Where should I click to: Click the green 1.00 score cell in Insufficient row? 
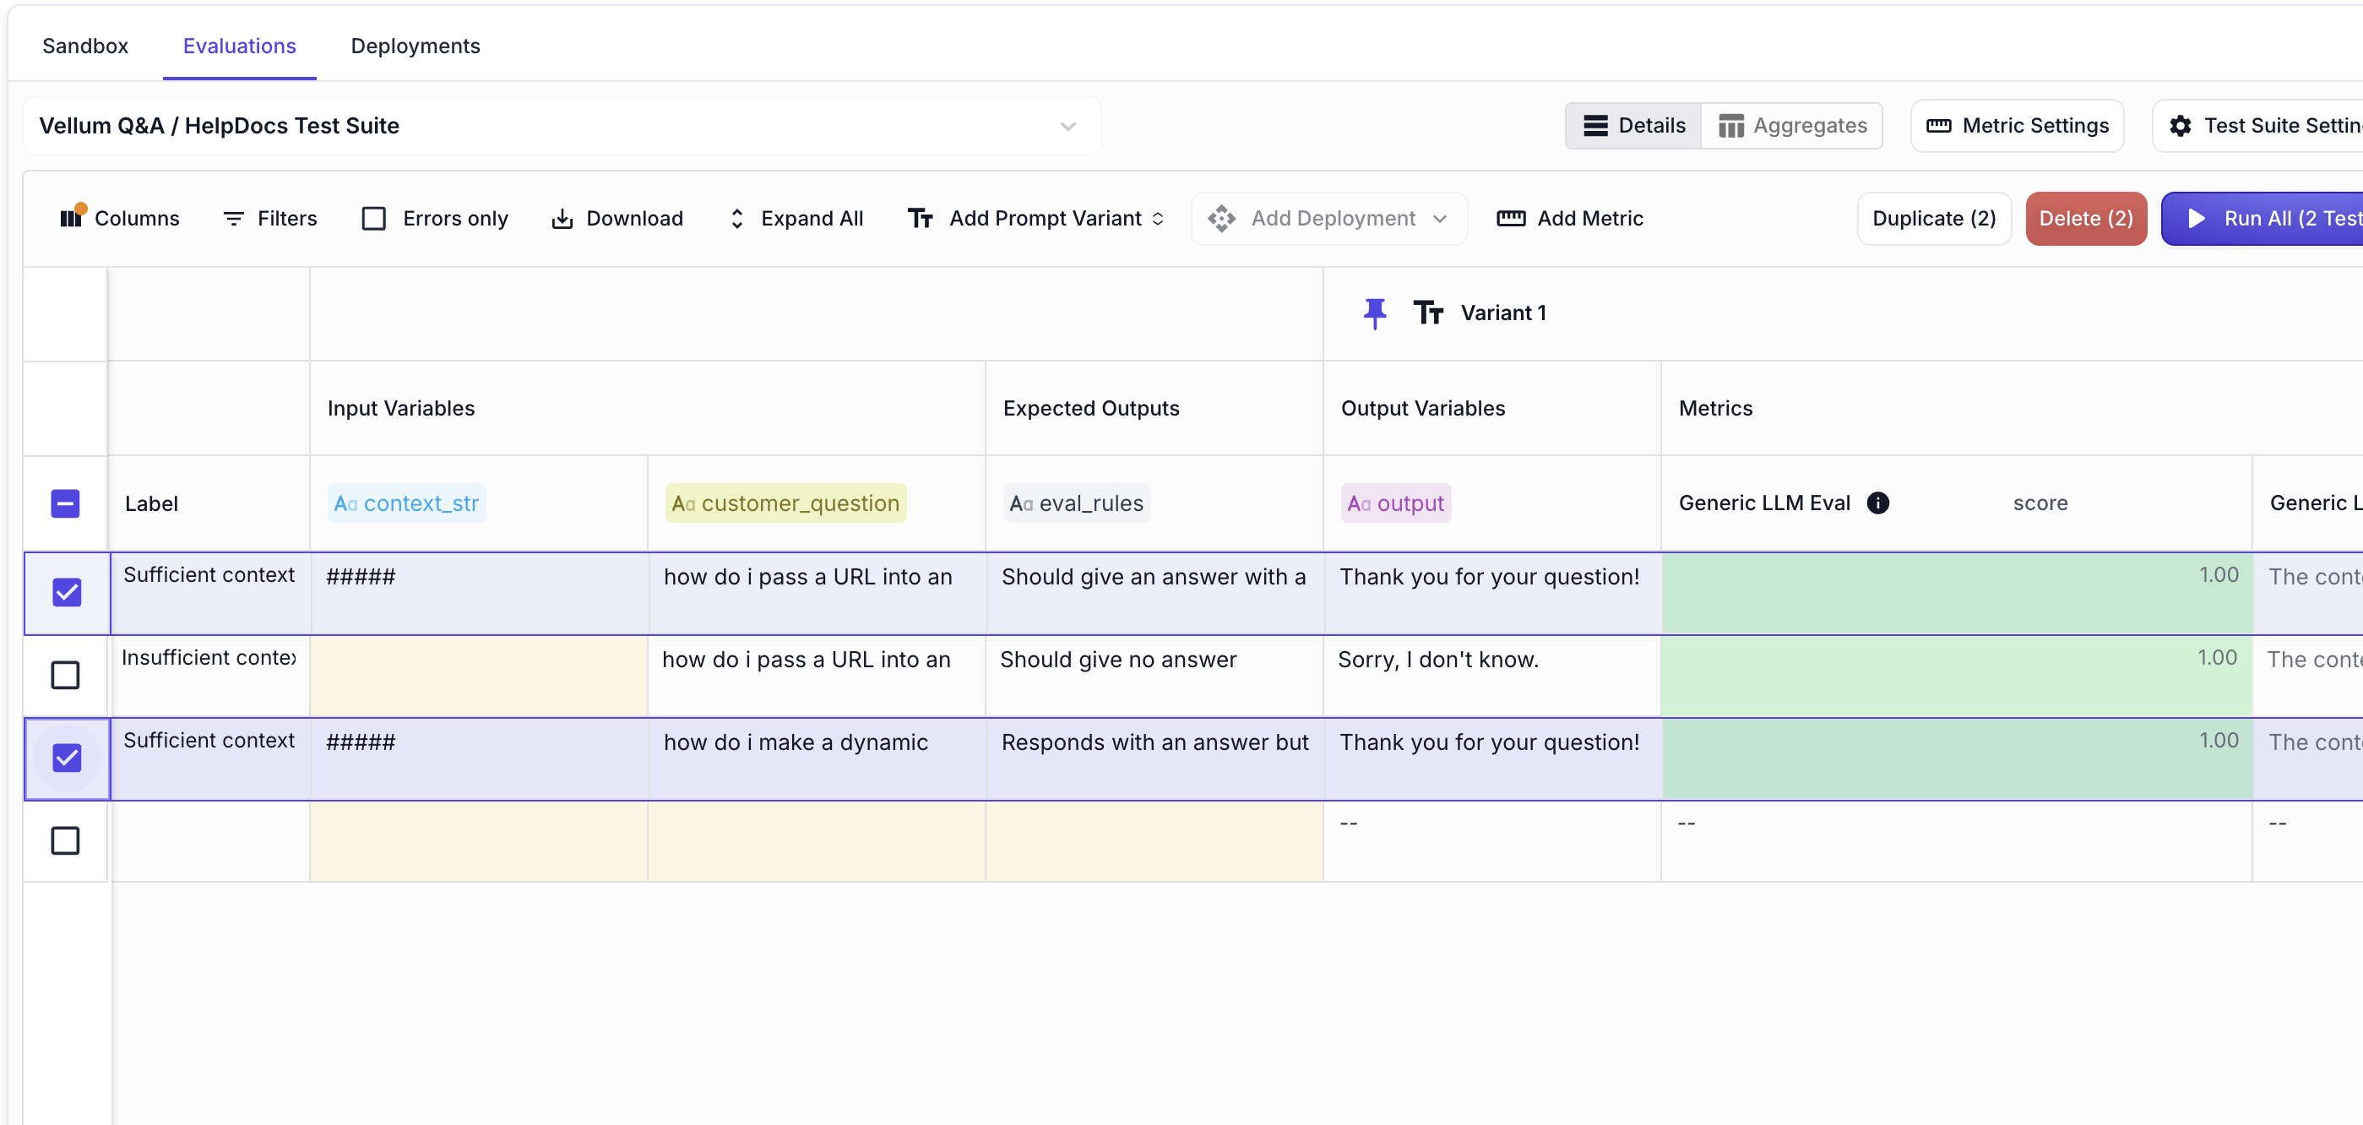pyautogui.click(x=1956, y=676)
